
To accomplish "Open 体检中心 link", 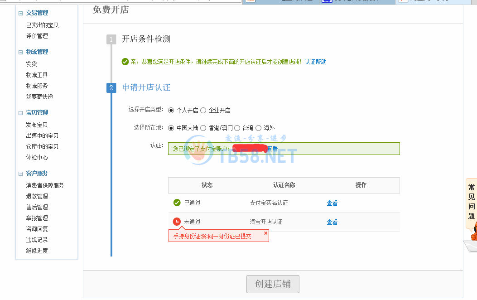I will [37, 158].
